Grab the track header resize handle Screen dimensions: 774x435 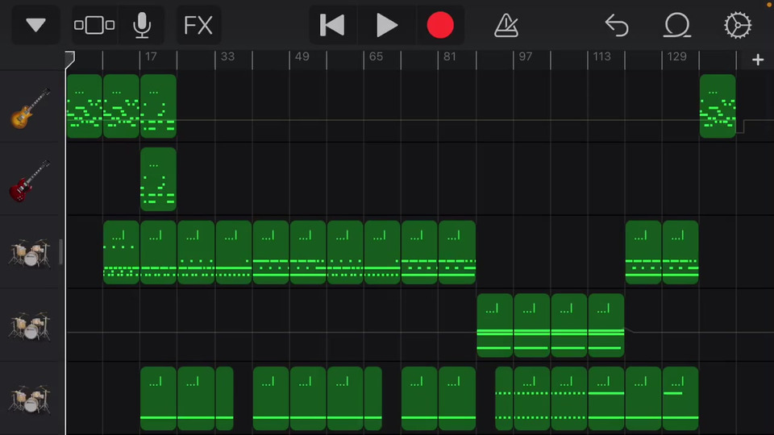pos(60,252)
